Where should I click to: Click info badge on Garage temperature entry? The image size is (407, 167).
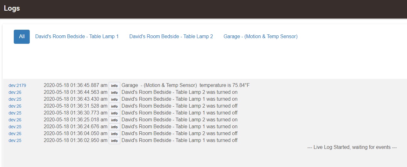[x=114, y=86]
